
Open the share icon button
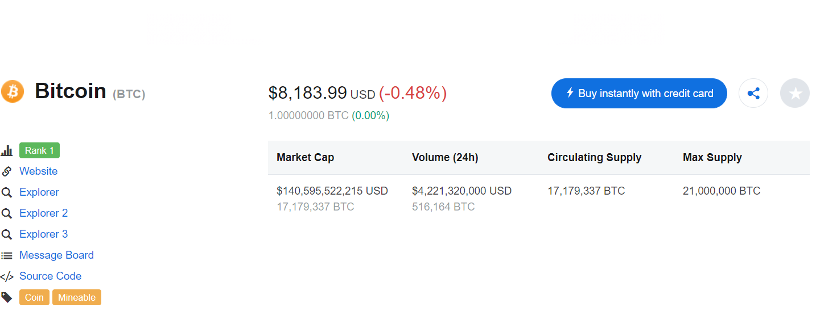tap(753, 94)
